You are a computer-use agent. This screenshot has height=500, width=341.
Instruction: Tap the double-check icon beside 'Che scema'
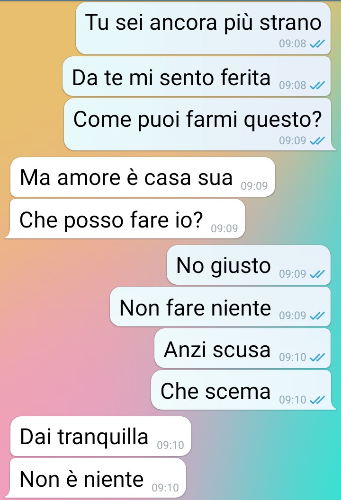(x=317, y=400)
